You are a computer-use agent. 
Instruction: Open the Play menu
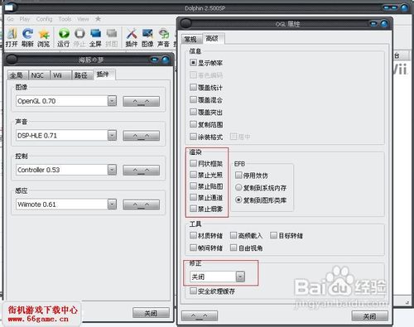(x=25, y=19)
